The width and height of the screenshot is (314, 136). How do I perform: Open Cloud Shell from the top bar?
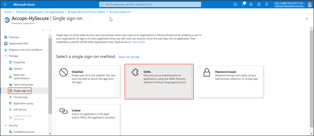(x=235, y=5)
